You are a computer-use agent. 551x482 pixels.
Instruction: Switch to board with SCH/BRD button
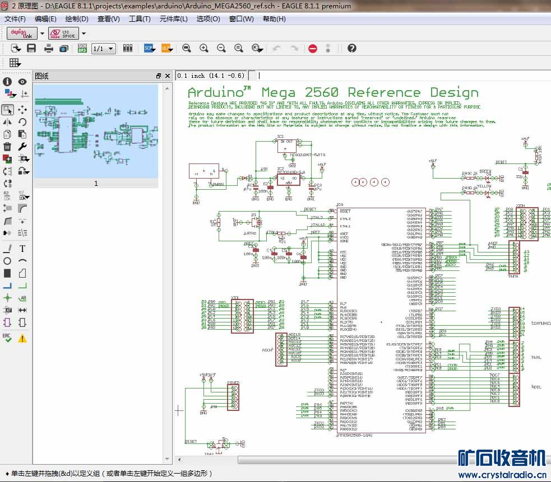click(82, 49)
